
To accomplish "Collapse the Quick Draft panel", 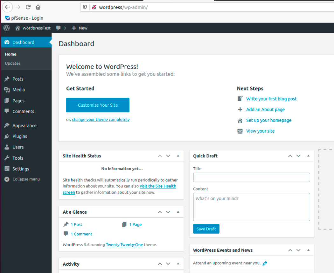I will 309,156.
